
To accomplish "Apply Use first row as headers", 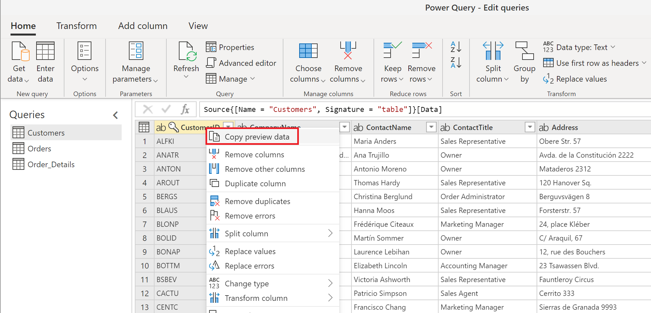I will (x=595, y=63).
